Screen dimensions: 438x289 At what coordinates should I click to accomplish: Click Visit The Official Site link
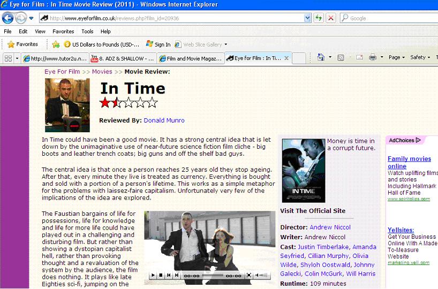click(313, 211)
